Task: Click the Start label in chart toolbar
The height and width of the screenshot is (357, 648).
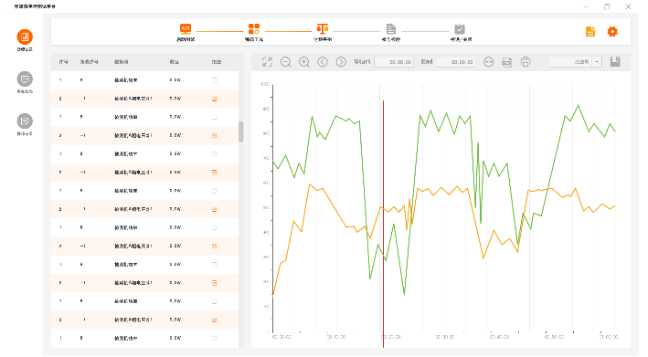Action: [362, 61]
